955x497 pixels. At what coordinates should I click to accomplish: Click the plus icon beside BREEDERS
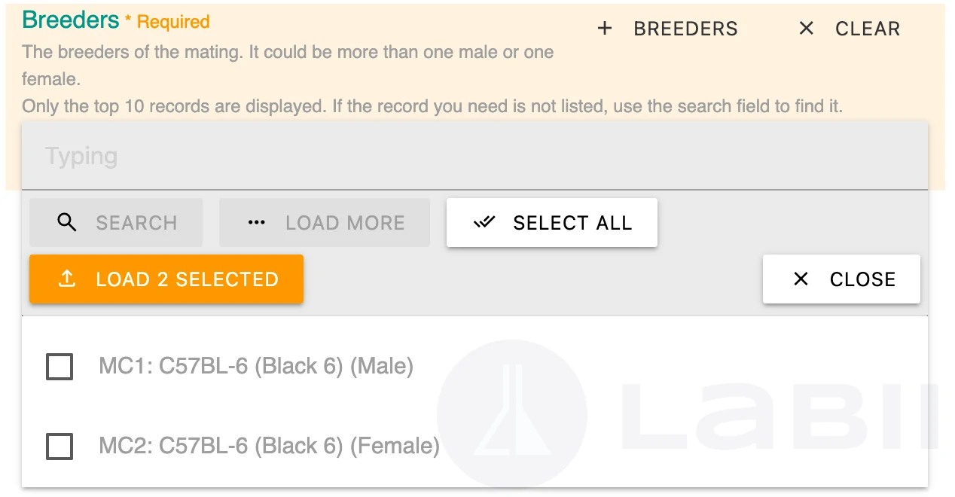point(604,29)
